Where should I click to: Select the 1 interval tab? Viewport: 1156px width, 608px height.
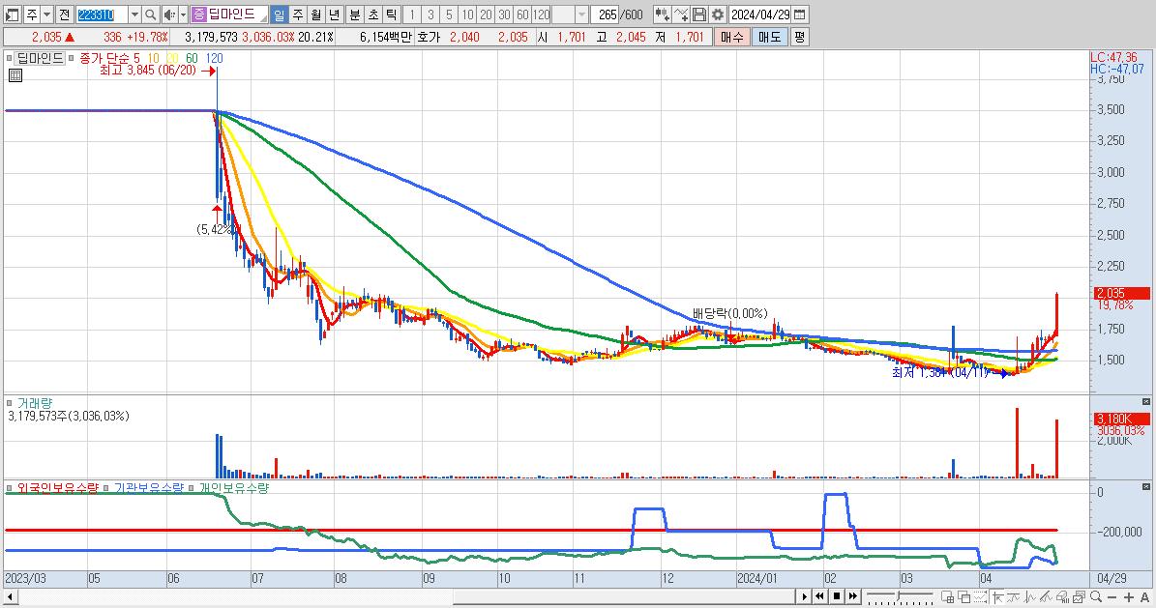coord(412,14)
